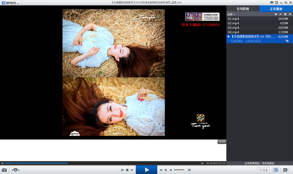Adjust the volume slider
The image size is (293, 174).
[x=179, y=170]
